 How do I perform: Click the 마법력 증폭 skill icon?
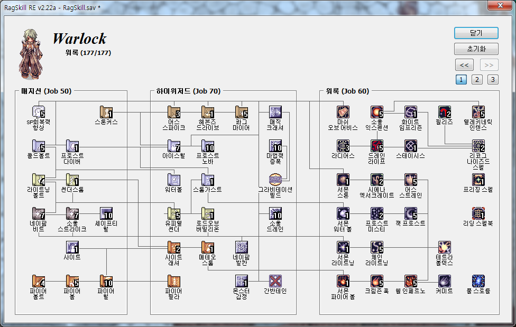click(x=275, y=146)
